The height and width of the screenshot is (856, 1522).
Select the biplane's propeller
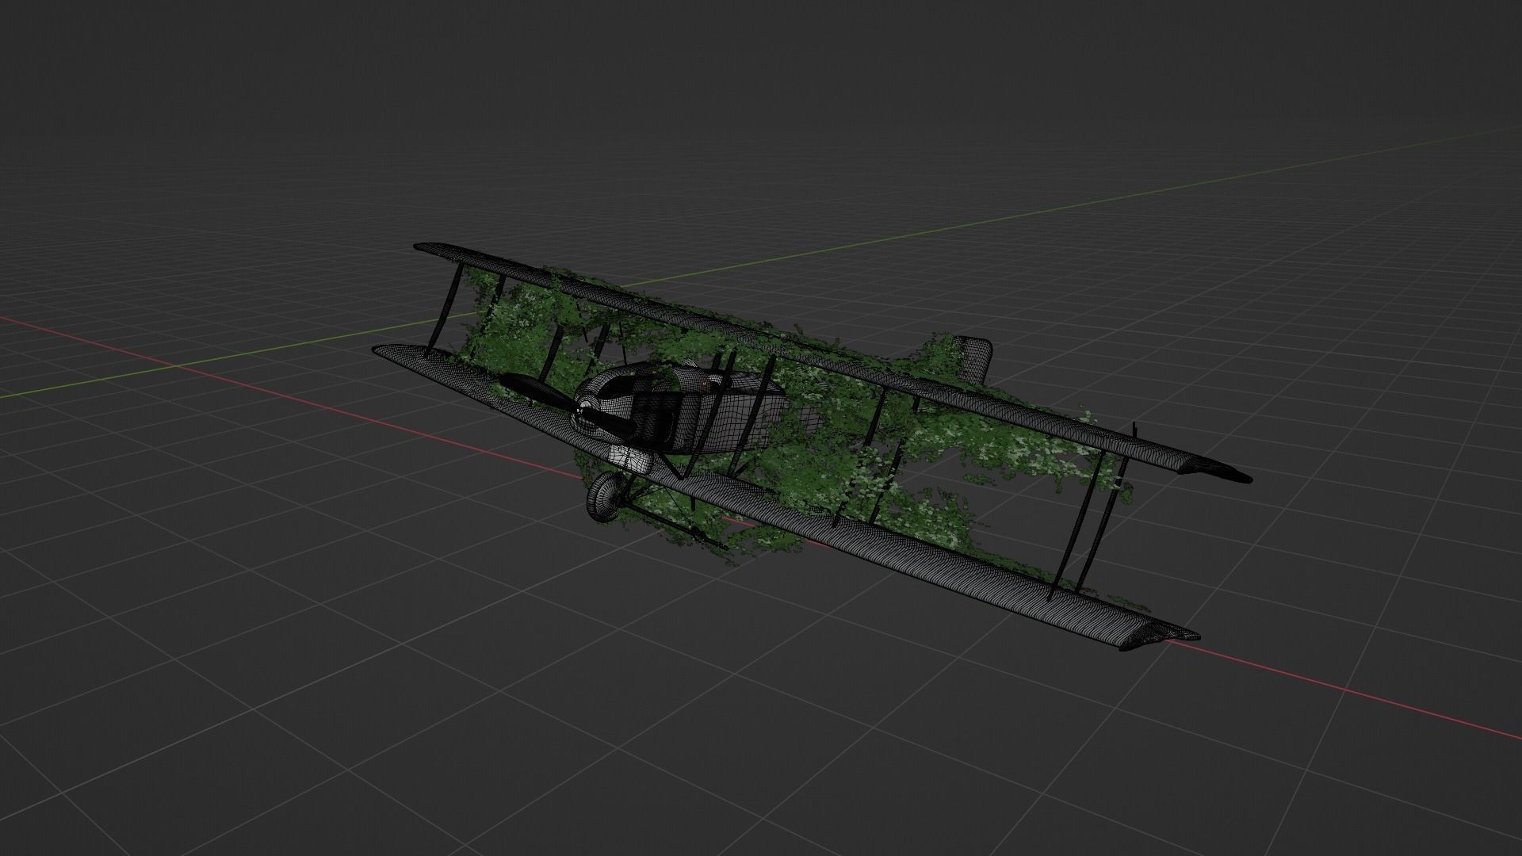[568, 405]
